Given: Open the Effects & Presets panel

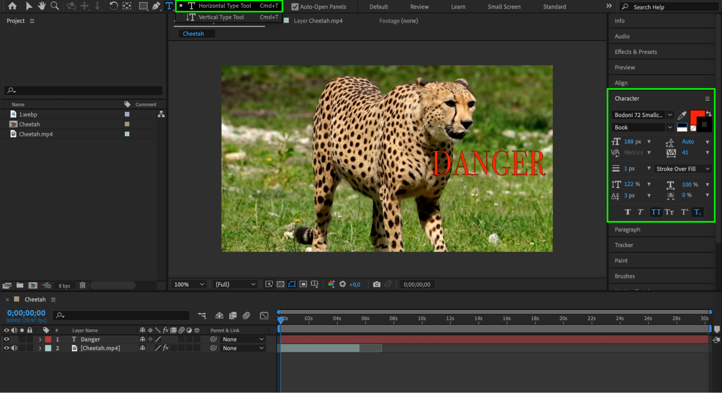Looking at the screenshot, I should pyautogui.click(x=636, y=52).
